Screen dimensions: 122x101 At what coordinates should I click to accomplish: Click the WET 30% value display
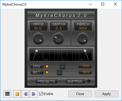pos(85,72)
